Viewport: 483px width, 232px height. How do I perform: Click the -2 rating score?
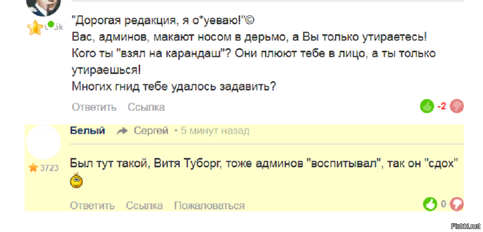[x=441, y=106]
